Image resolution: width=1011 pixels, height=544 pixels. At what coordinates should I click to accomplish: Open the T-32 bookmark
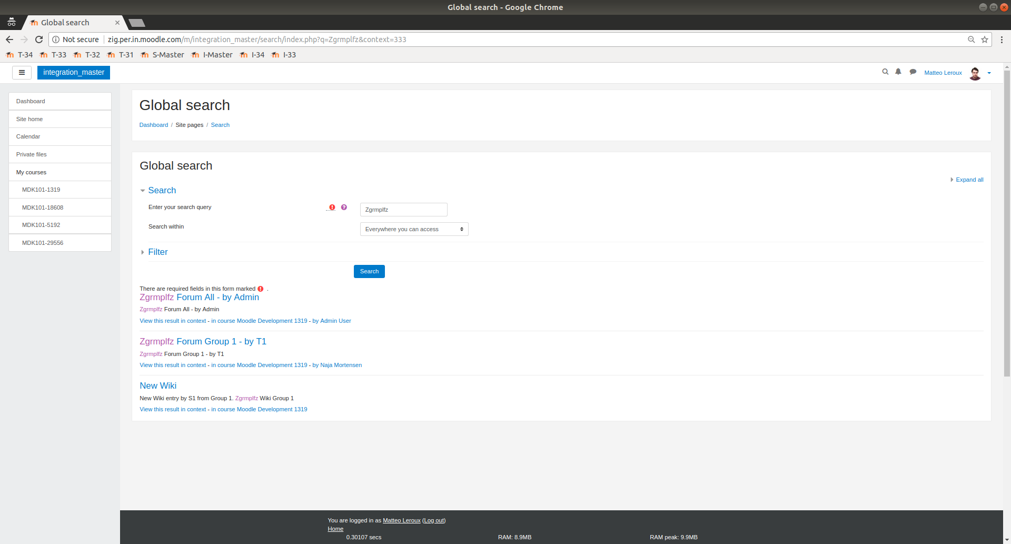87,55
